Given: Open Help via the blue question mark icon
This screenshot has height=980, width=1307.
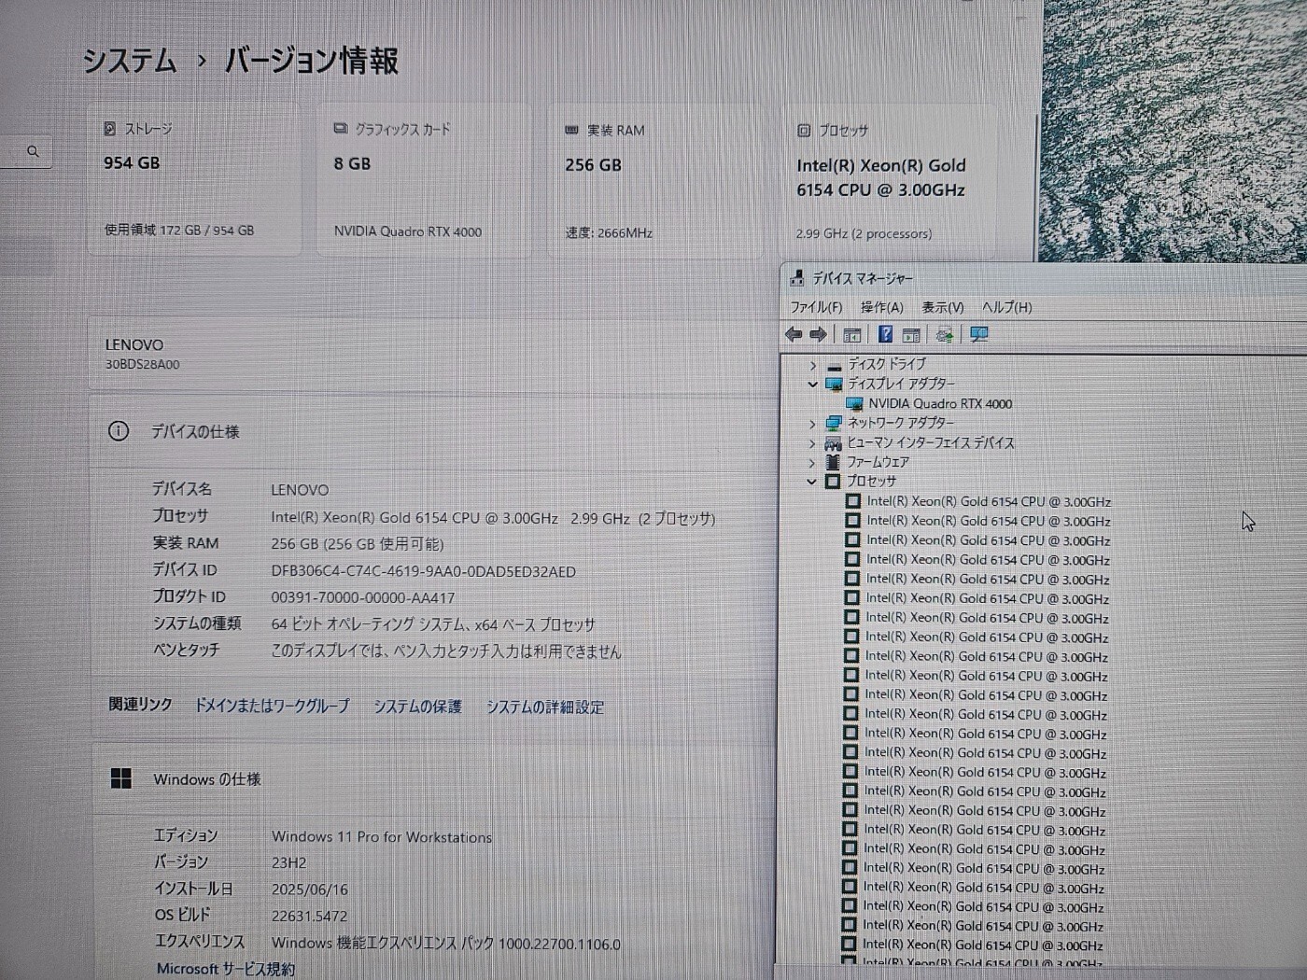Looking at the screenshot, I should [x=885, y=334].
